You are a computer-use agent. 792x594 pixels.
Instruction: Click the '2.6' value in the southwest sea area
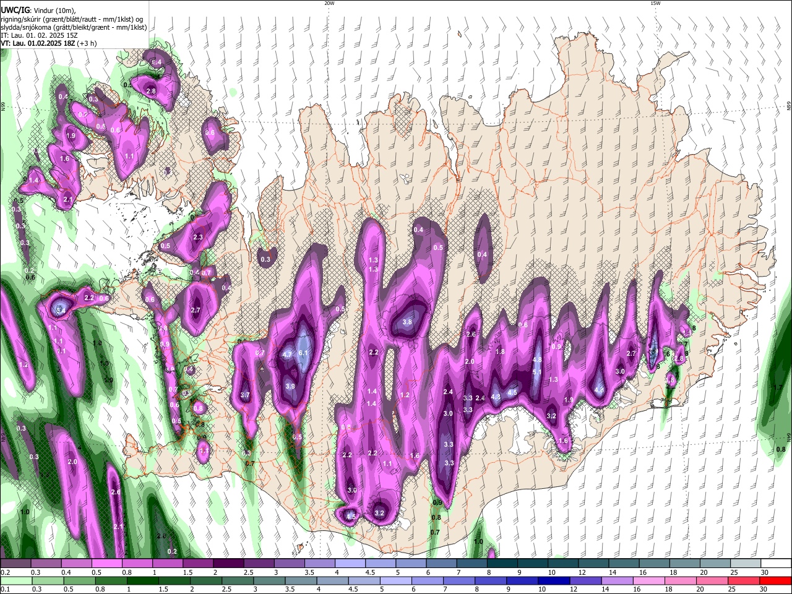[x=116, y=492]
